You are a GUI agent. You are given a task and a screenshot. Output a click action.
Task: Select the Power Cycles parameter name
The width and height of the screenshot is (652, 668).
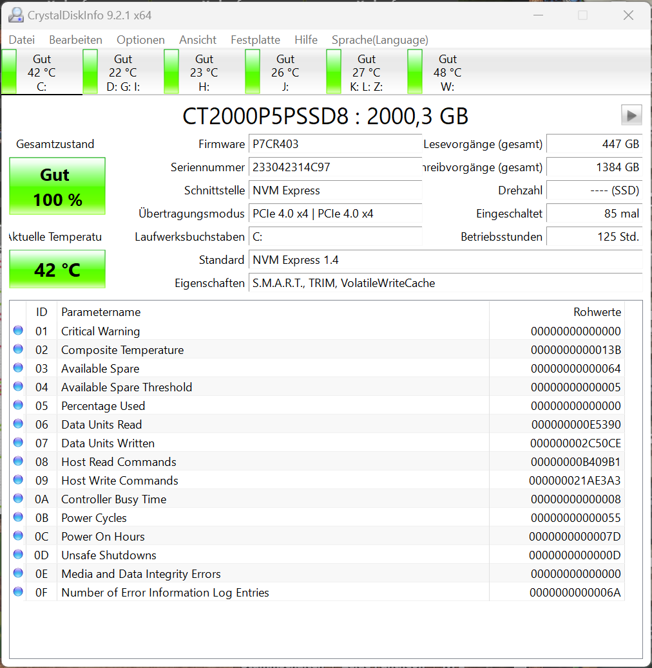tap(94, 517)
